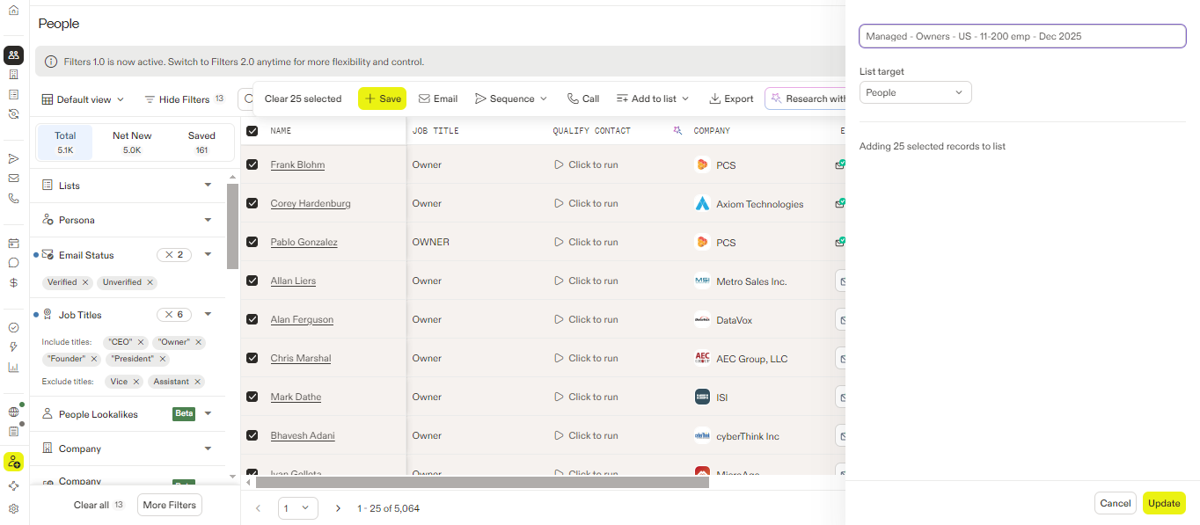
Task: Click the Settings gear icon in sidebar
Action: 13,508
